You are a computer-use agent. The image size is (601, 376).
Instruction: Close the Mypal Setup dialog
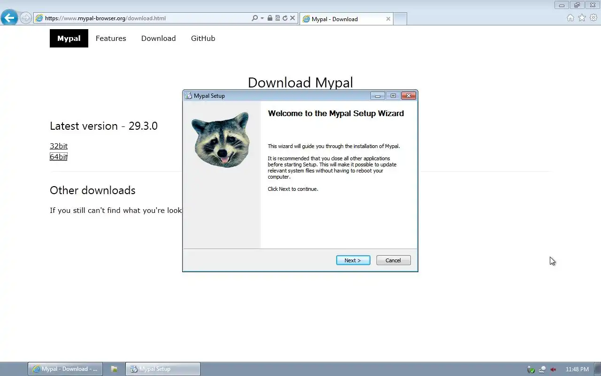click(408, 96)
